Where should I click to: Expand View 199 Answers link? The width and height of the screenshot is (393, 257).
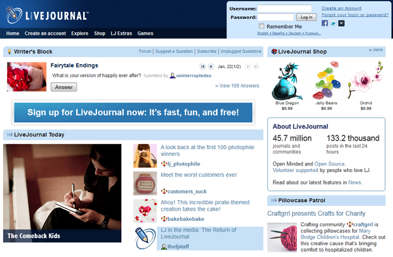(237, 86)
